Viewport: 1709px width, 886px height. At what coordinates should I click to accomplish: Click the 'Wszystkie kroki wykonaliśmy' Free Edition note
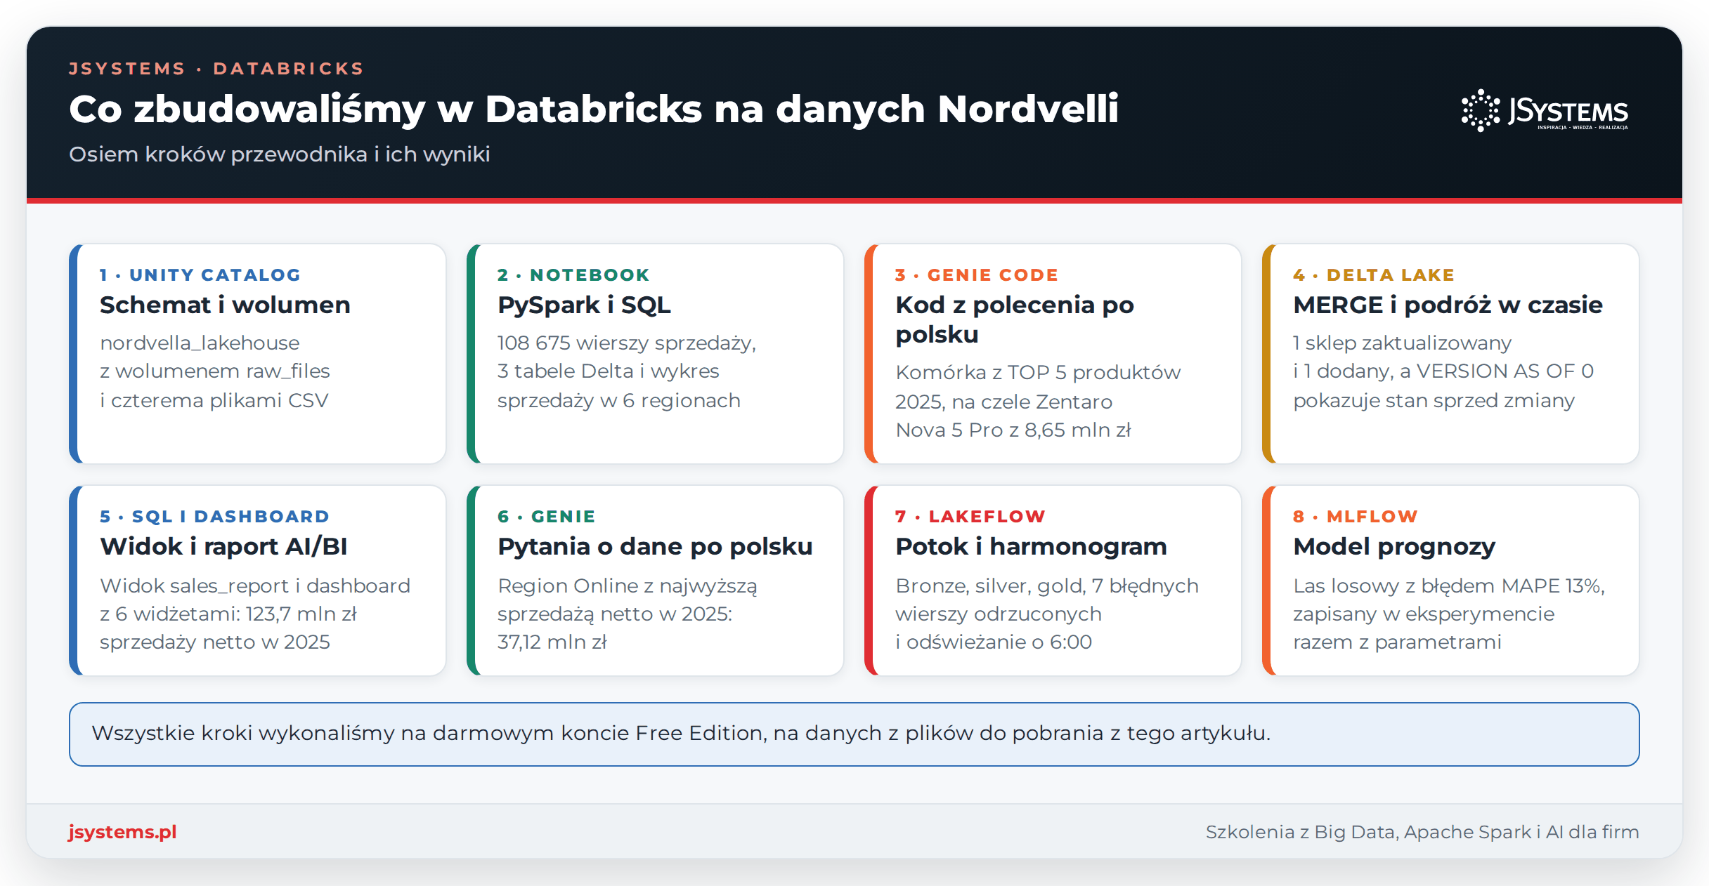(x=854, y=734)
